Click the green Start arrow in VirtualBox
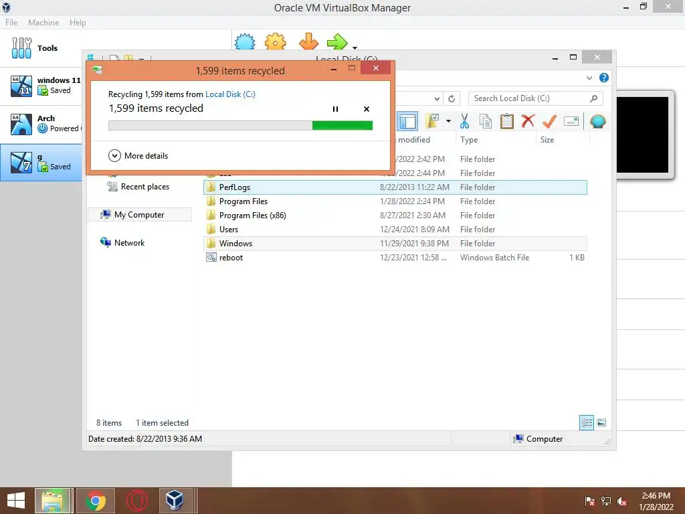This screenshot has height=514, width=685. [337, 42]
